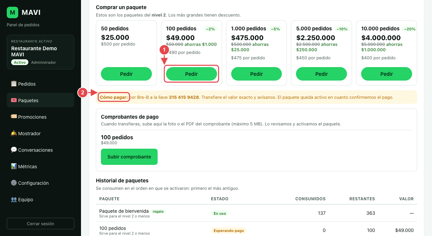The height and width of the screenshot is (236, 432).
Task: Click the En uso status badge
Action: (x=220, y=213)
